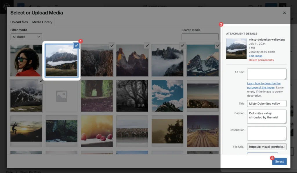This screenshot has width=297, height=173.
Task: Open the Media Library tab
Action: pos(42,22)
